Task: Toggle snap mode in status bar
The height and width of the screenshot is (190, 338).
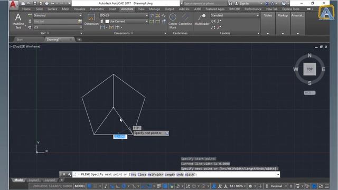Action: [x=95, y=186]
